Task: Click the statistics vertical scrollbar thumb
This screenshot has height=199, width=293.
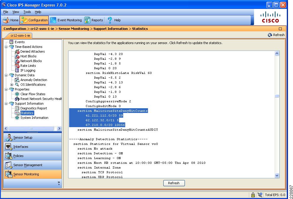Action: tap(277, 96)
